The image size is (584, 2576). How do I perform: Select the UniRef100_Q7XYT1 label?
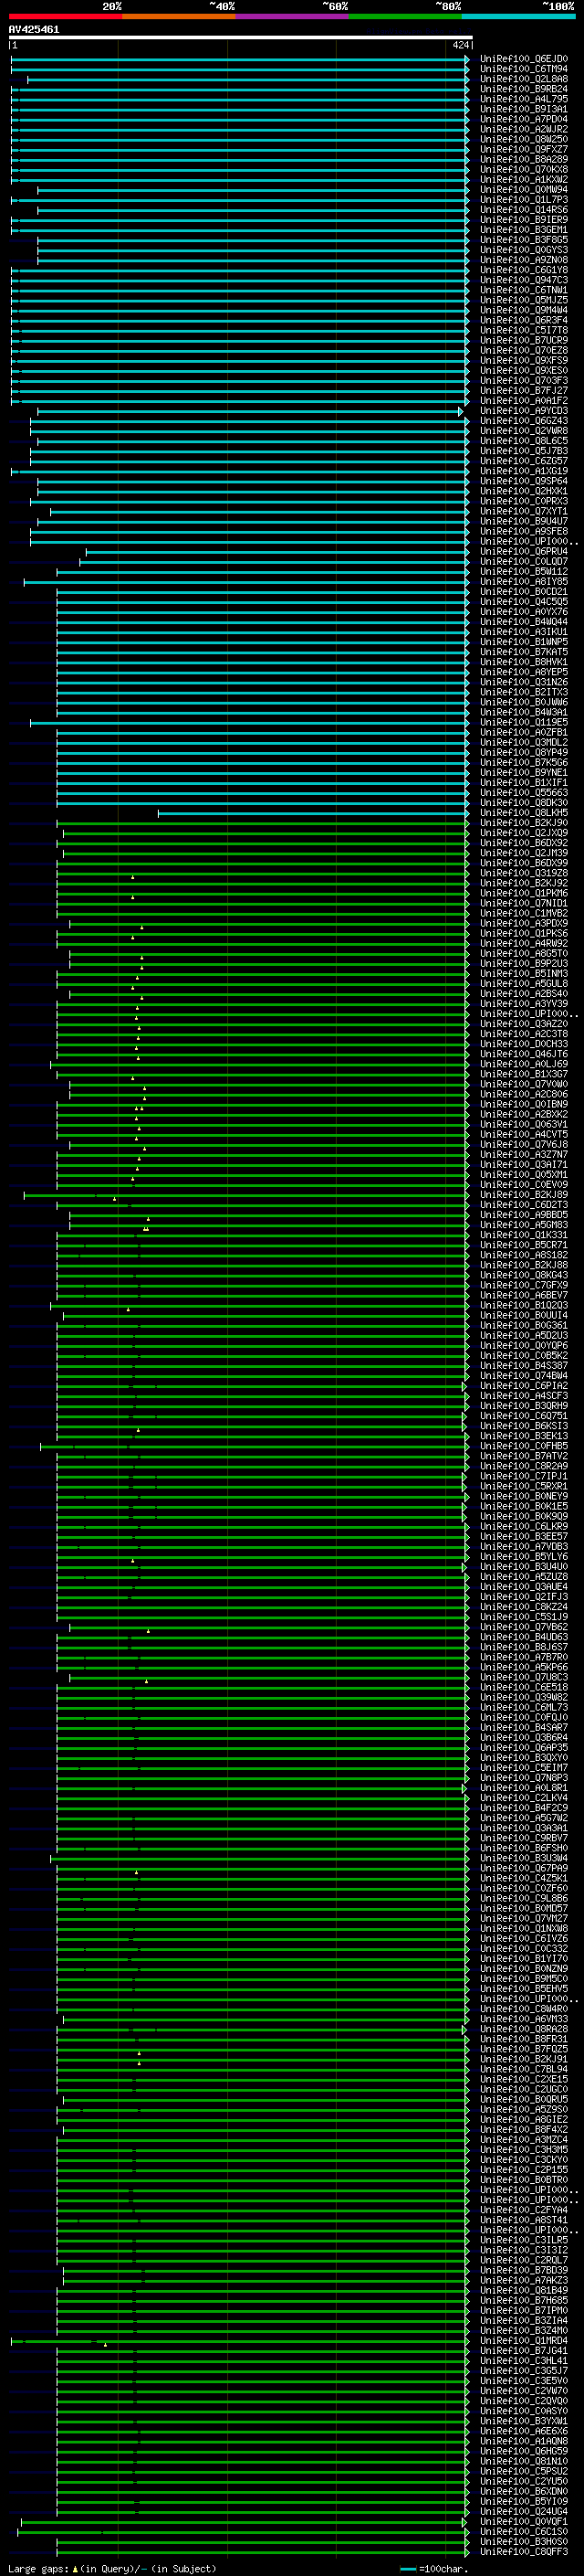[x=524, y=511]
